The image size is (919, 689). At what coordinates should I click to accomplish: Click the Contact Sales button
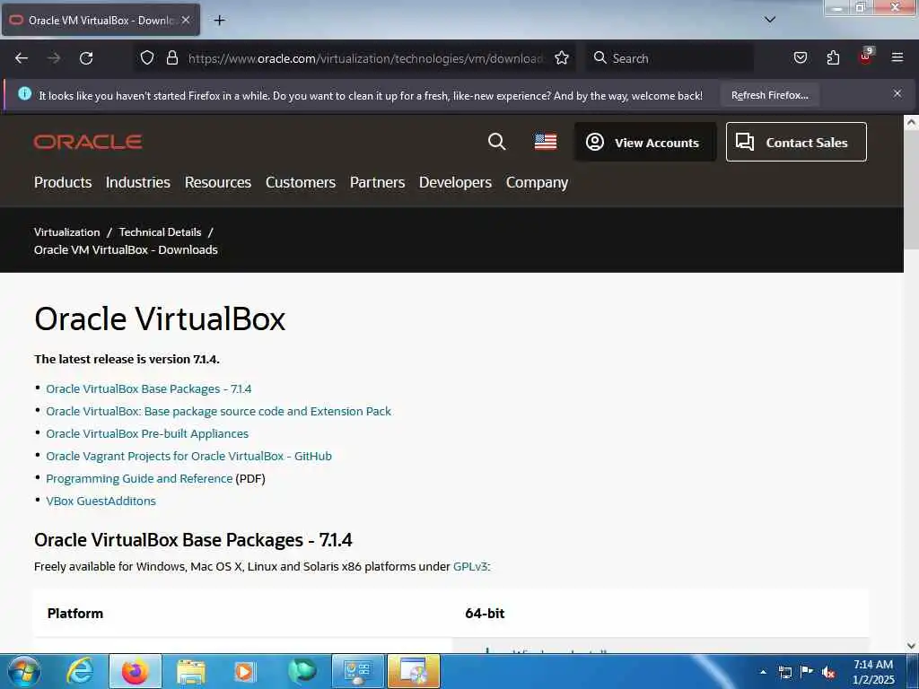[796, 142]
